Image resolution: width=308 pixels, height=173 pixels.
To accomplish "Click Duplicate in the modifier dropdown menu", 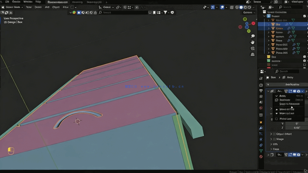I will point(285,100).
